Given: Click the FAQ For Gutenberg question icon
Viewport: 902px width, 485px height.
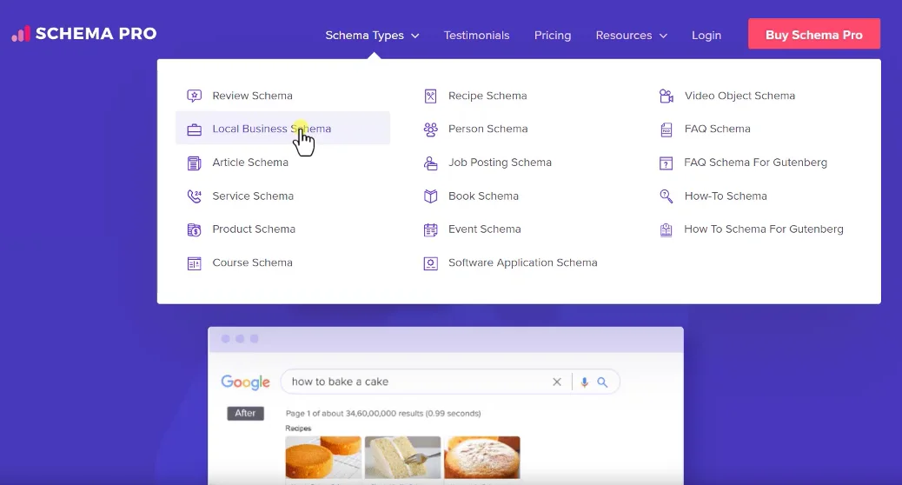Looking at the screenshot, I should (x=666, y=163).
